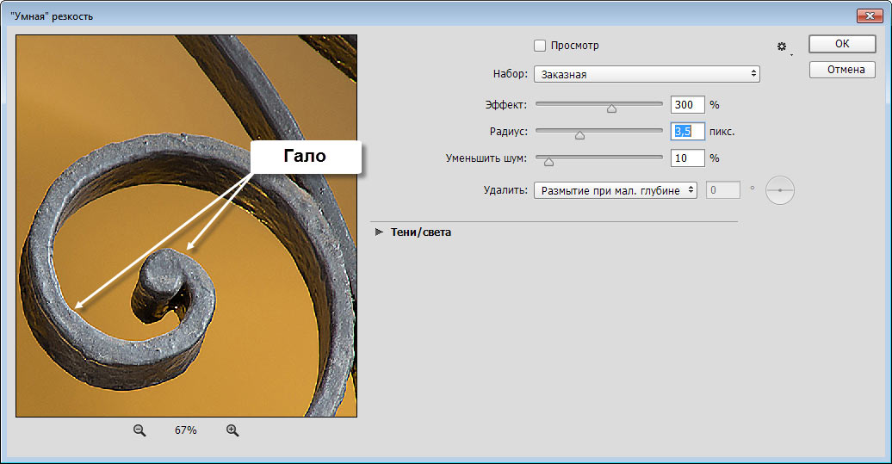Click the disabled angle field showing 0

(x=722, y=190)
